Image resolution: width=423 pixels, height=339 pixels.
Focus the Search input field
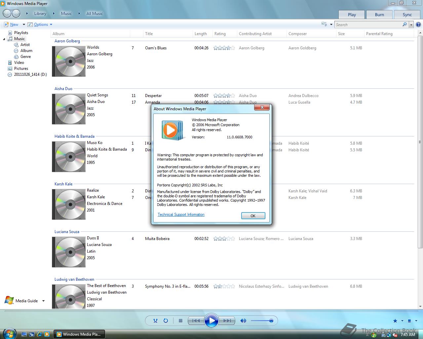coord(368,24)
